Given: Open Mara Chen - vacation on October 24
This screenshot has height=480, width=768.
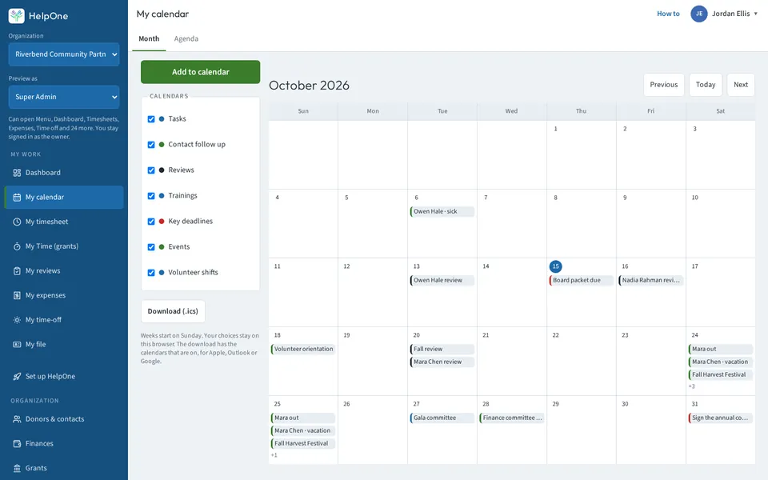Looking at the screenshot, I should point(721,362).
